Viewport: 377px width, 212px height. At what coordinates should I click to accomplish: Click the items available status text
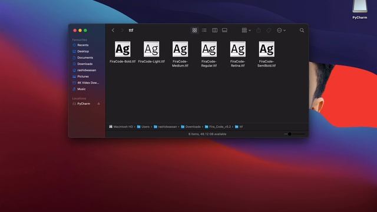(207, 134)
